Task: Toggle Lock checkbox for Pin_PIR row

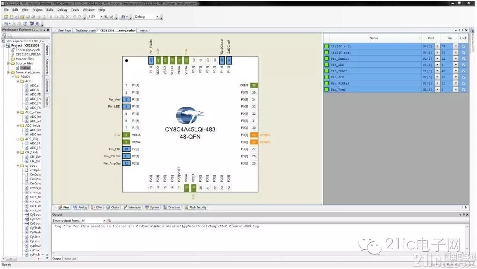Action: click(x=464, y=77)
